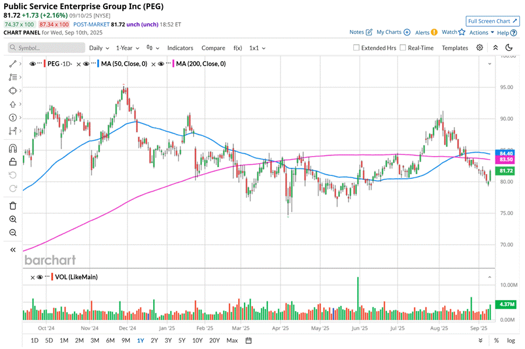Focus the Symbol search field

pos(47,48)
